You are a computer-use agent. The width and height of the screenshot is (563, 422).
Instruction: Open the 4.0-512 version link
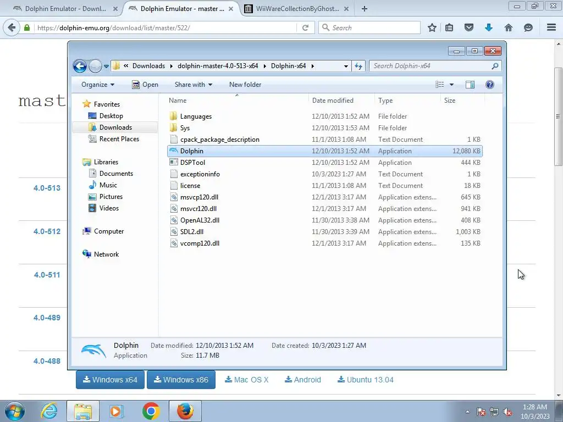pyautogui.click(x=47, y=231)
